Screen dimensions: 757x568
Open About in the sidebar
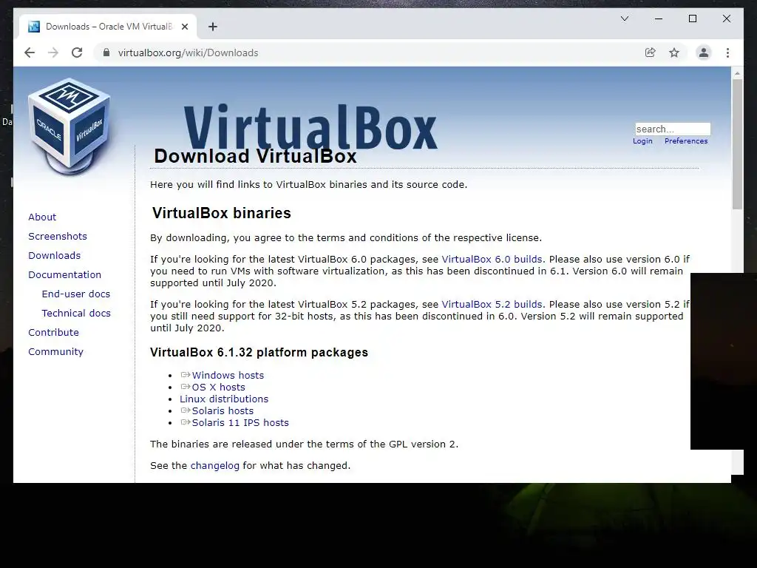(42, 217)
